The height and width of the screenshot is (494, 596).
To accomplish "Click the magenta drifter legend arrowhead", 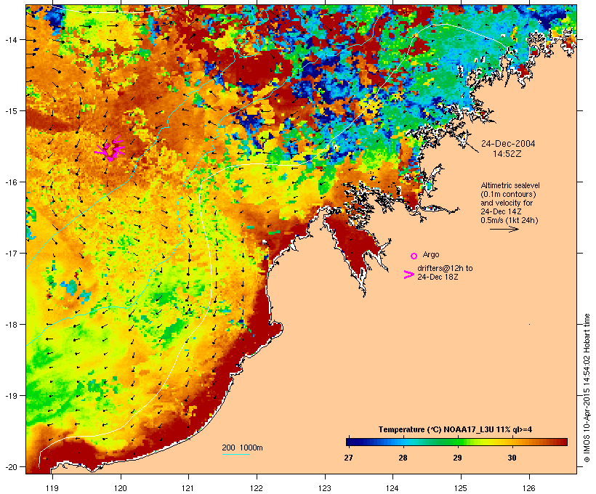I will (x=408, y=275).
